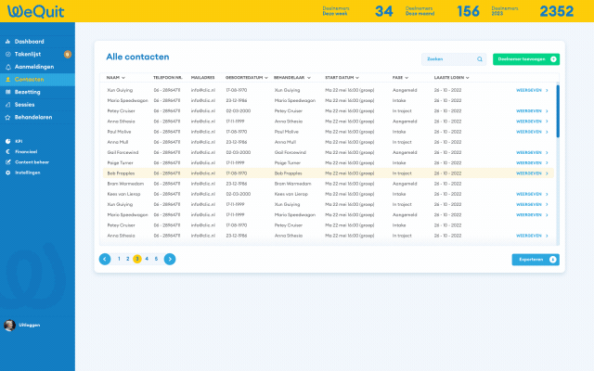Click the Takenlijst notification badge
The height and width of the screenshot is (371, 594).
click(x=68, y=55)
